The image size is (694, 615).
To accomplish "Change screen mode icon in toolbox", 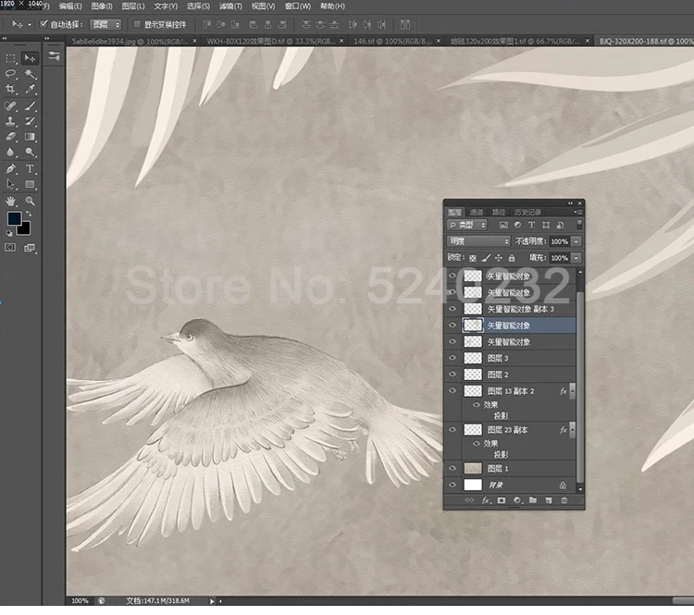I will click(30, 248).
